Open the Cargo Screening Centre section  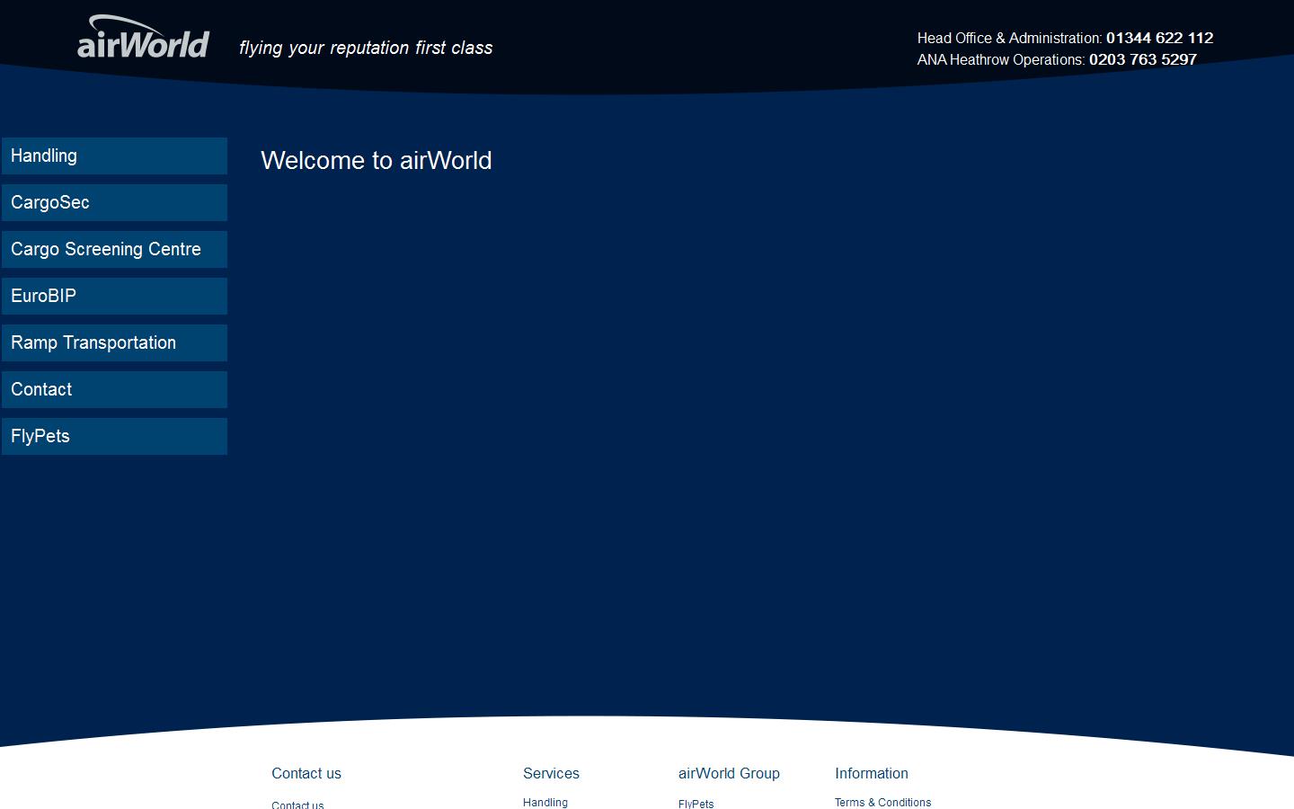pos(114,249)
